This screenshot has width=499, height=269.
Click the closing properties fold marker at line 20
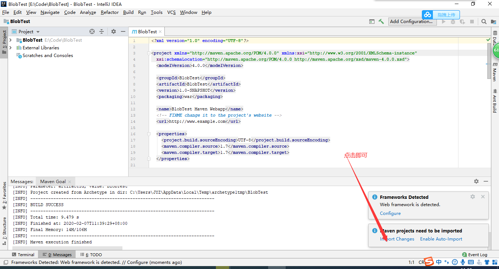(149, 159)
